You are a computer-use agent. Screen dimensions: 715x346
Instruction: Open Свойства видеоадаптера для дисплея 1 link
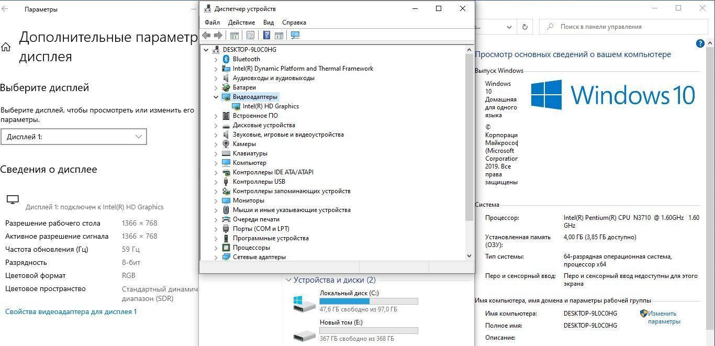tap(71, 311)
